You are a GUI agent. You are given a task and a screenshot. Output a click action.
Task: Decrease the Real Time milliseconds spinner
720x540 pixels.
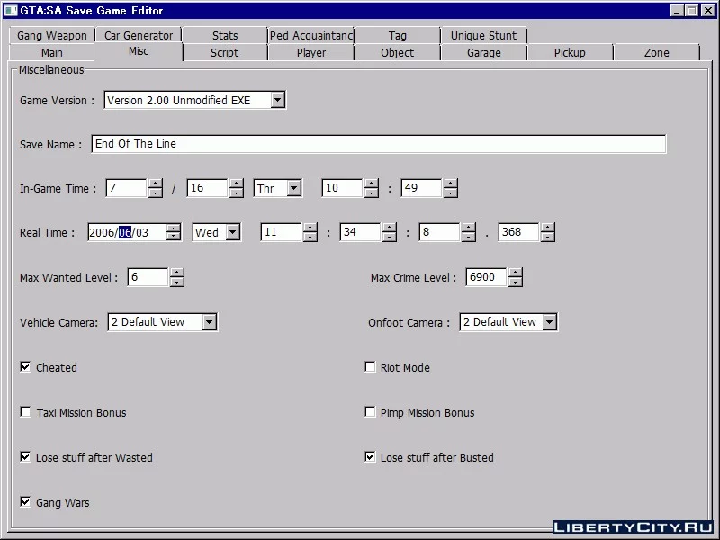[547, 237]
